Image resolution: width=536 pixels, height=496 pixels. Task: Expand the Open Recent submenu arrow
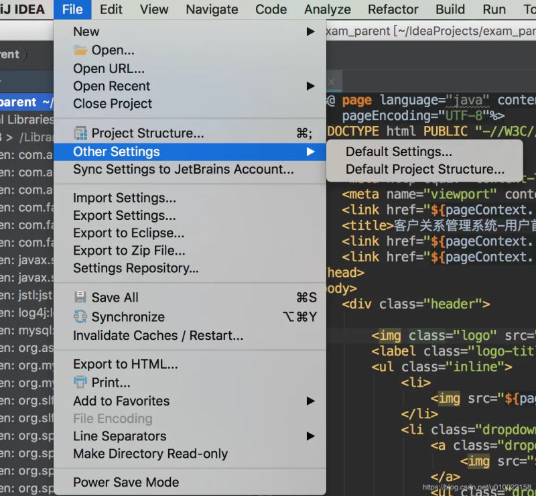310,86
